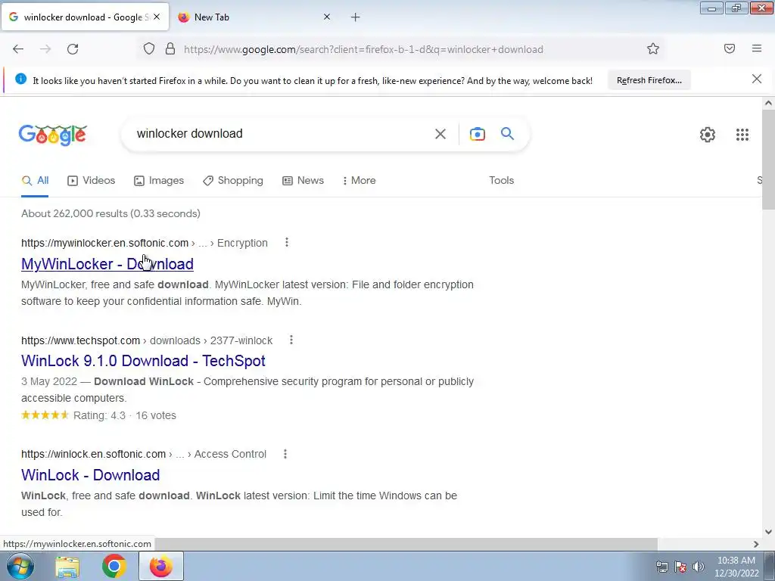Viewport: 775px width, 581px height.
Task: Open options for TechSpot WinLock result
Action: [x=291, y=340]
